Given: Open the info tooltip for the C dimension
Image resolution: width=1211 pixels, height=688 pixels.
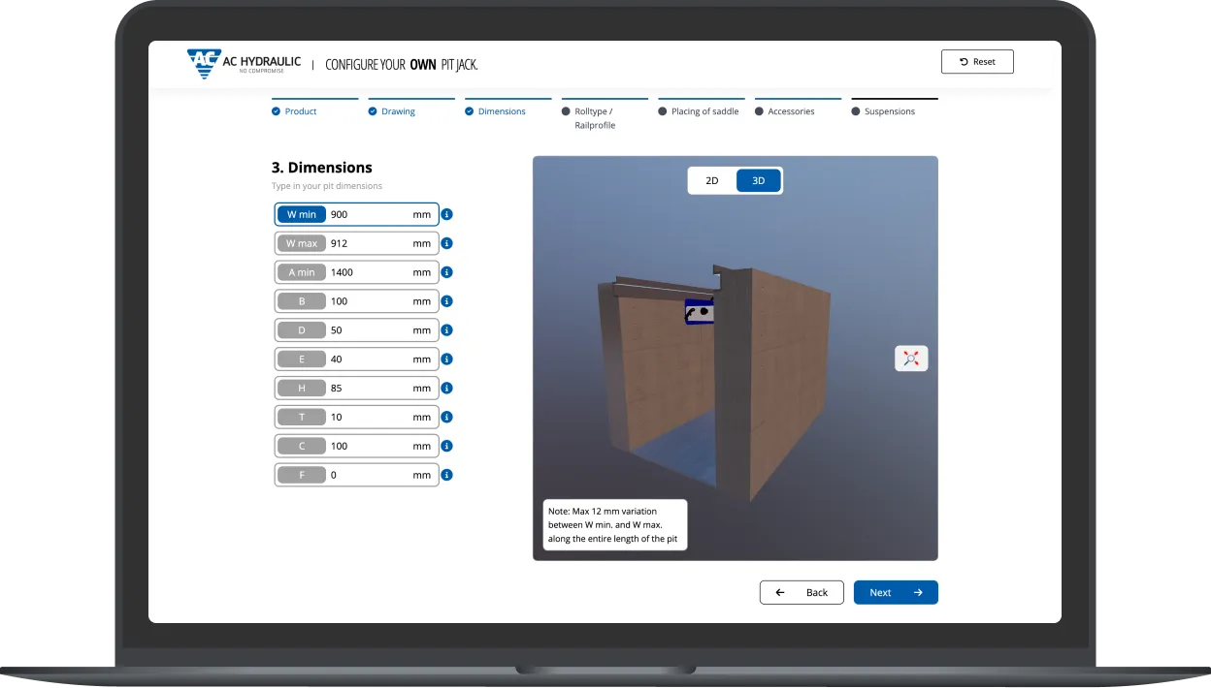Looking at the screenshot, I should point(446,446).
